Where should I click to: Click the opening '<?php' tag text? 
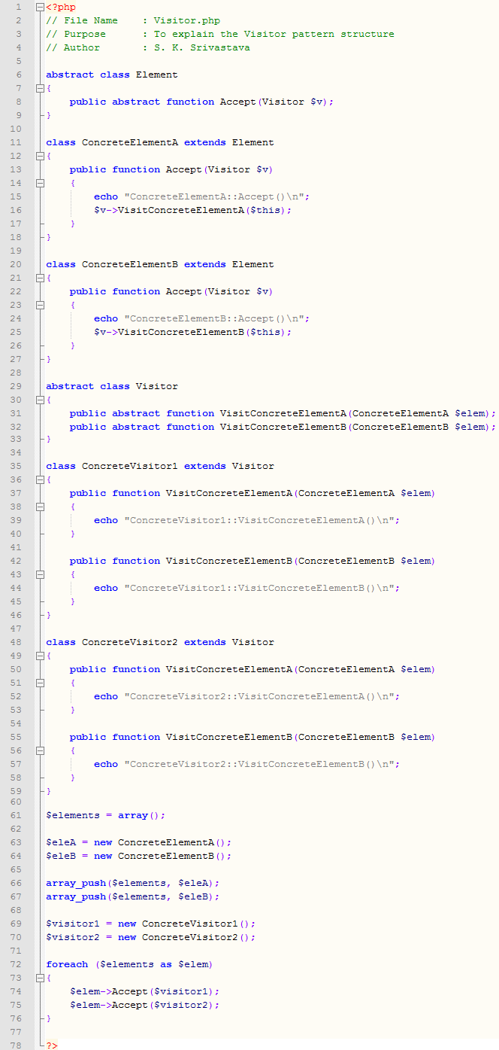[x=61, y=7]
